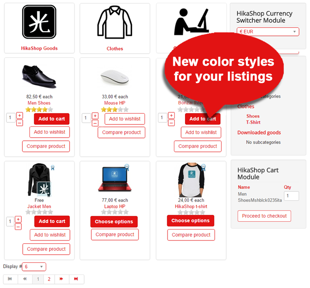The width and height of the screenshot is (310, 288).
Task: Click the Men Shoes product image
Action: (x=39, y=77)
